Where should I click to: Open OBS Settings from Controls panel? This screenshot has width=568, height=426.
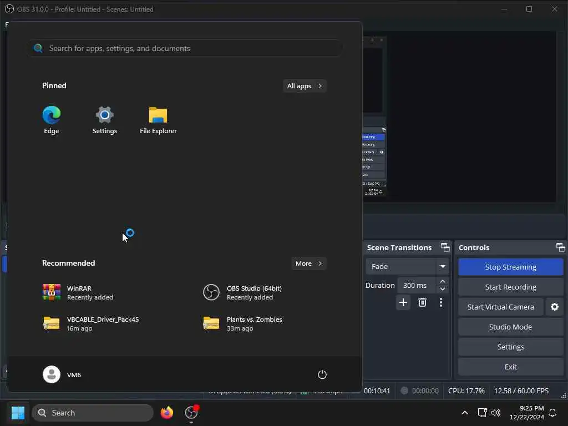(x=511, y=347)
